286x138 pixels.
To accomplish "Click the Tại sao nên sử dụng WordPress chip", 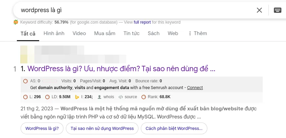I will [102, 128].
